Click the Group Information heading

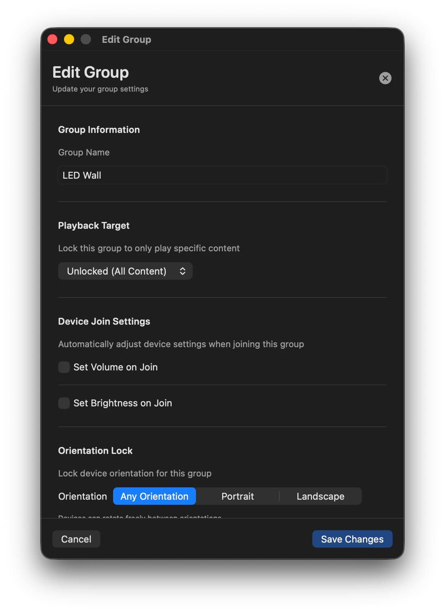(x=99, y=130)
